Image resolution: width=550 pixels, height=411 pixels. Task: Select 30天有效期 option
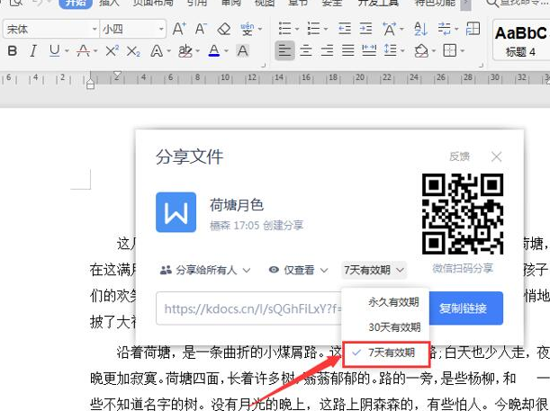(x=394, y=327)
